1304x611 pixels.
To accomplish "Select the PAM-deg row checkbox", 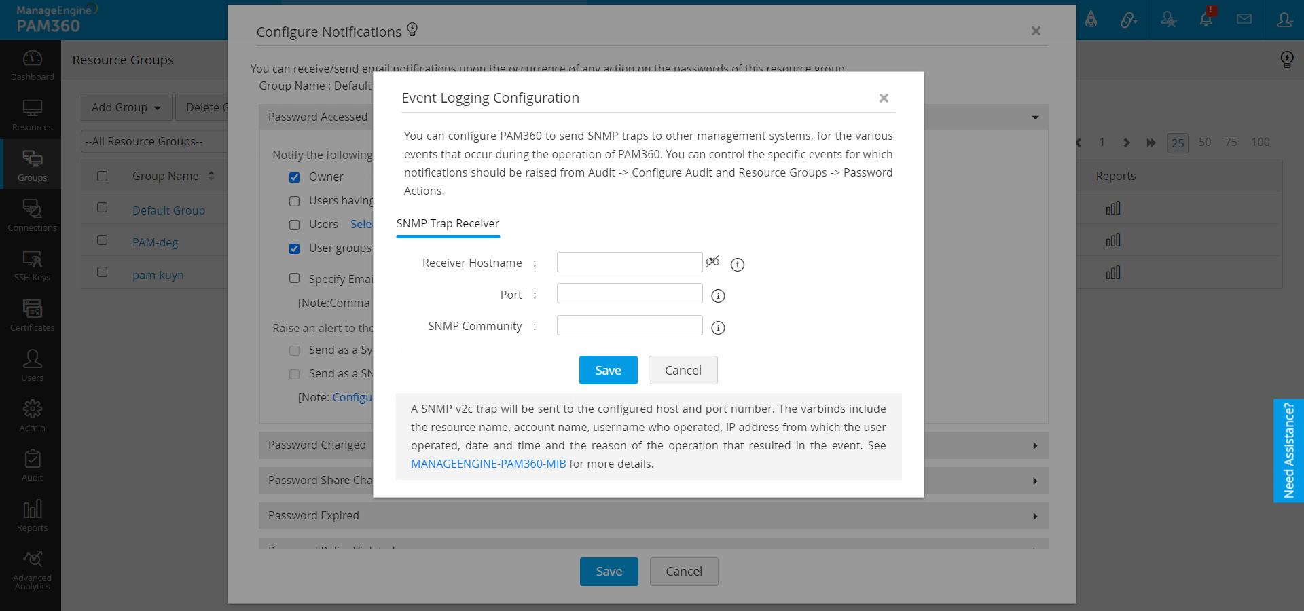I will (102, 240).
